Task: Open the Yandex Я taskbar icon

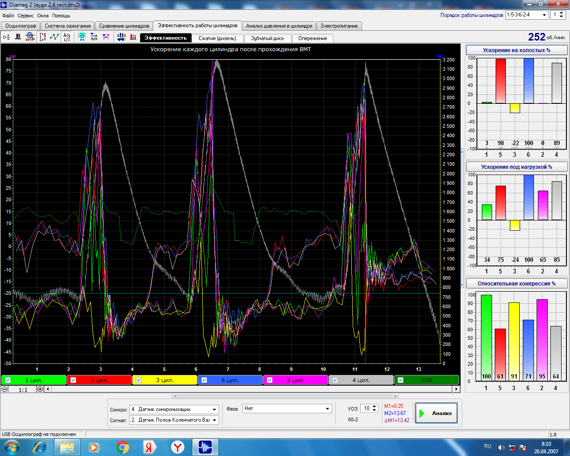Action: (x=149, y=447)
